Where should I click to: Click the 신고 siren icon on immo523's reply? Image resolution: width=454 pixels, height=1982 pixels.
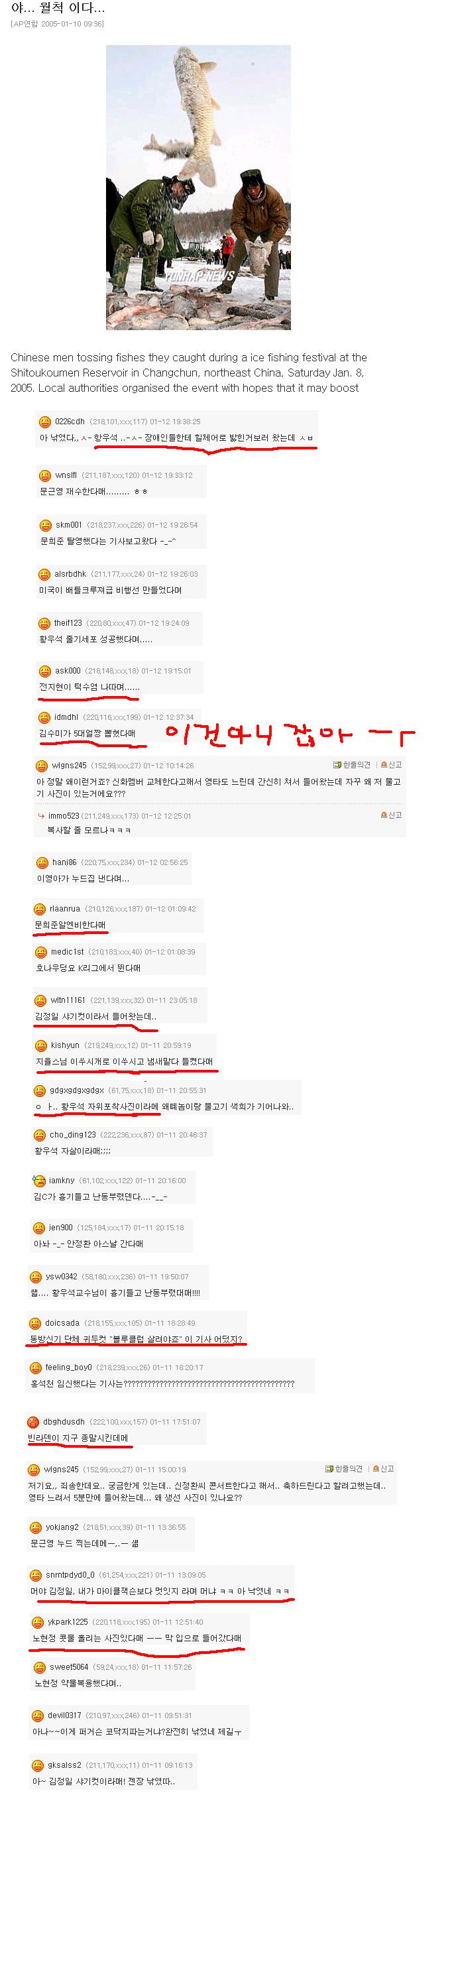click(384, 815)
